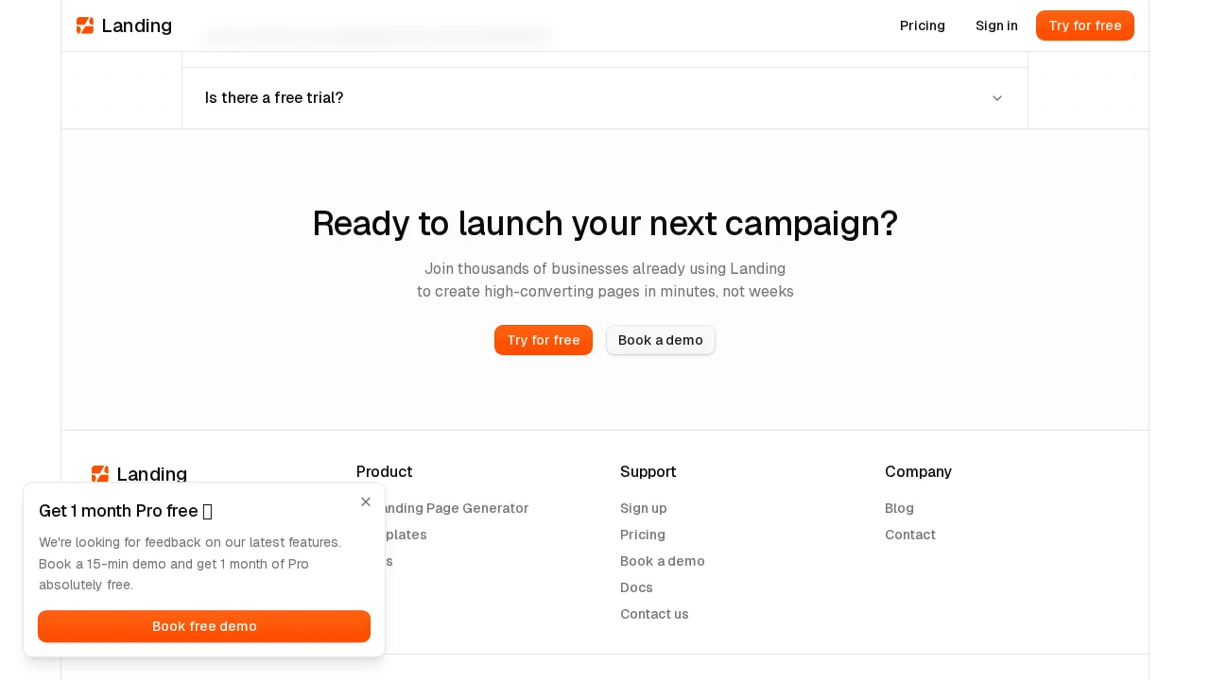Close the Pro free offer popup
Screen dimensions: 1210x680
pos(366,501)
